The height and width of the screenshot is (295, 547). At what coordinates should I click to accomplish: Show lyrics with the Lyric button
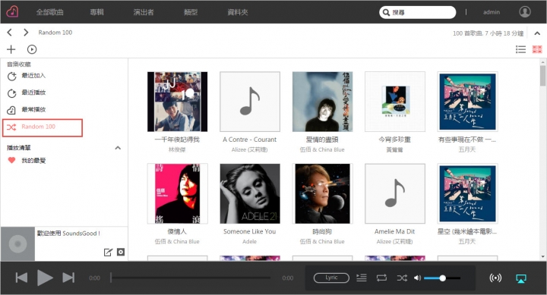coord(331,278)
